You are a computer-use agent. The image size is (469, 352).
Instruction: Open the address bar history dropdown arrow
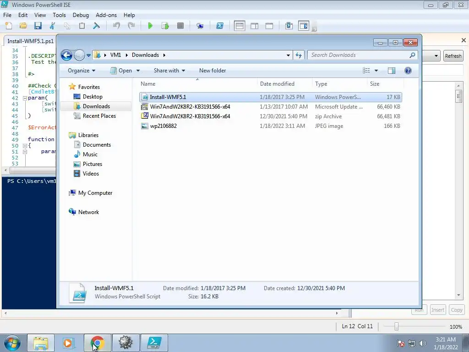pyautogui.click(x=288, y=55)
